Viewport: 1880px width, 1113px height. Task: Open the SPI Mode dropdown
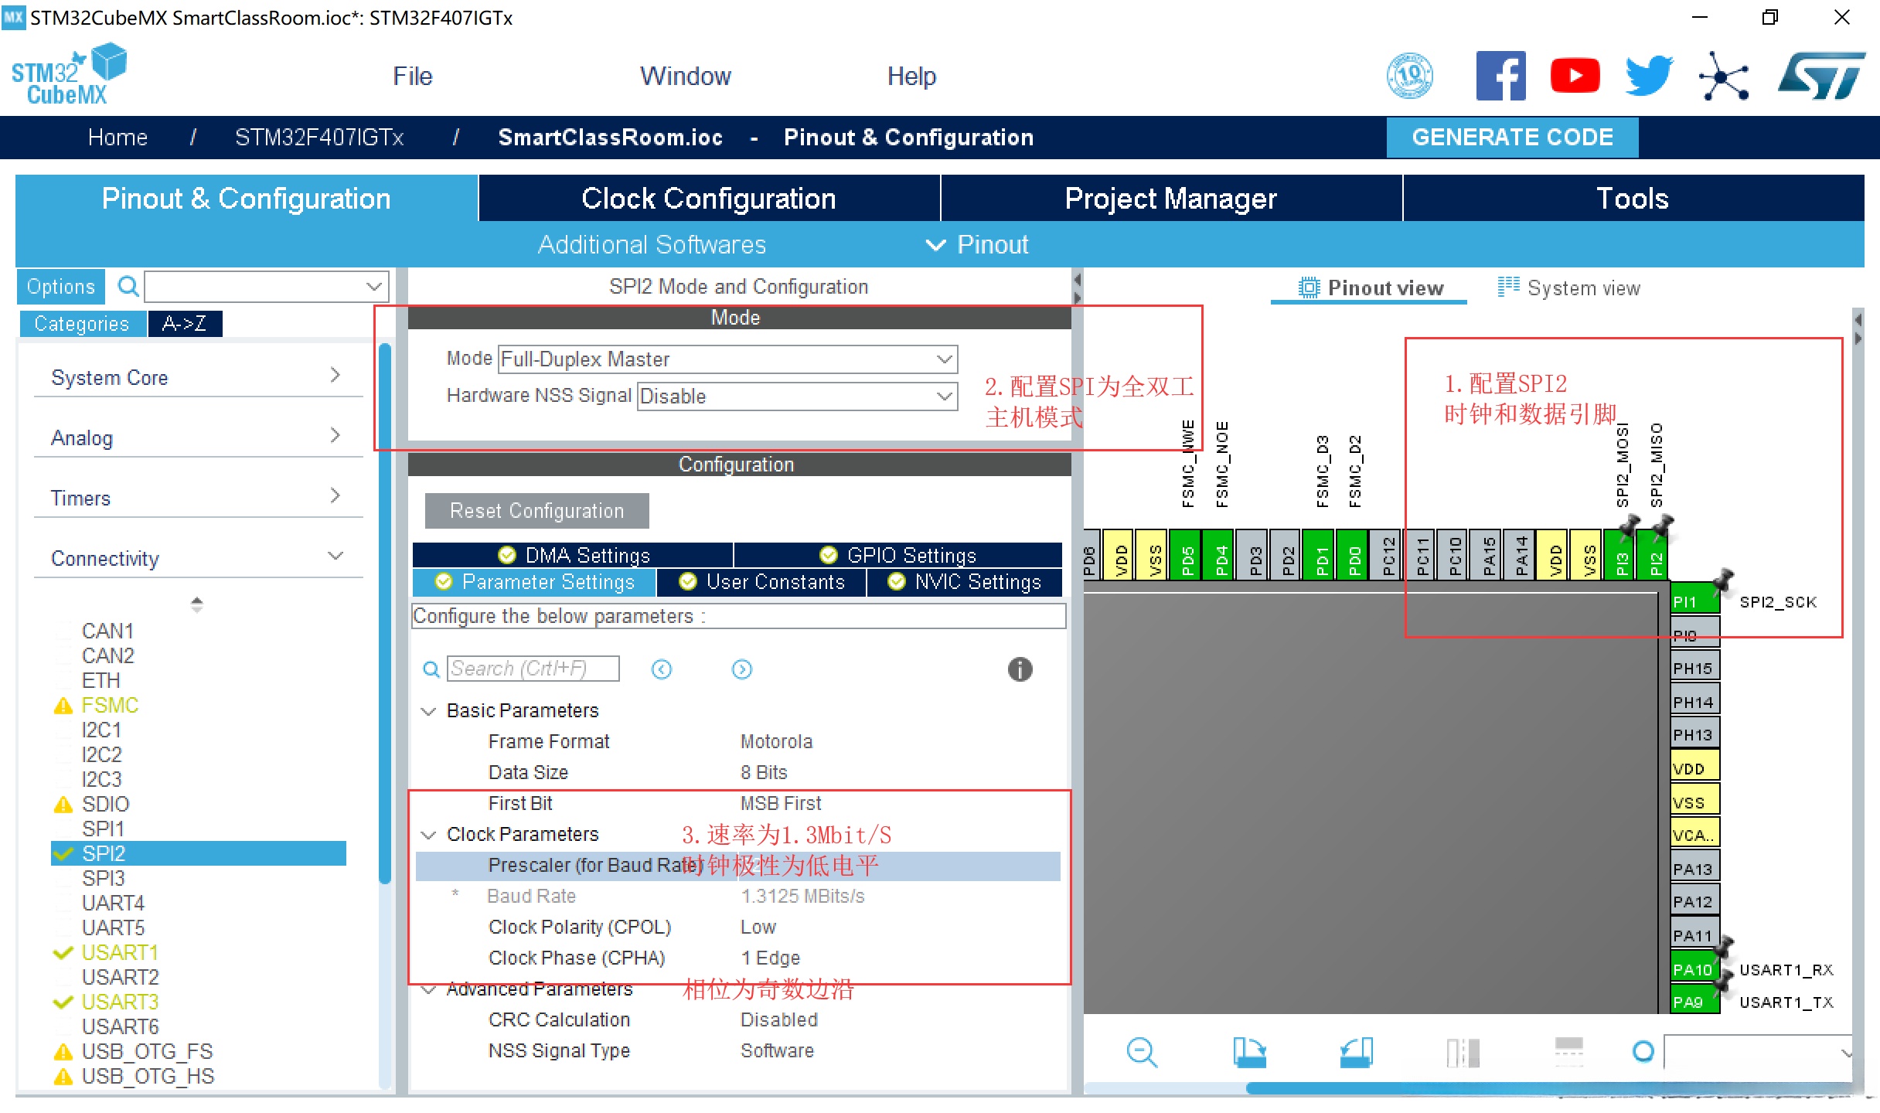point(727,359)
